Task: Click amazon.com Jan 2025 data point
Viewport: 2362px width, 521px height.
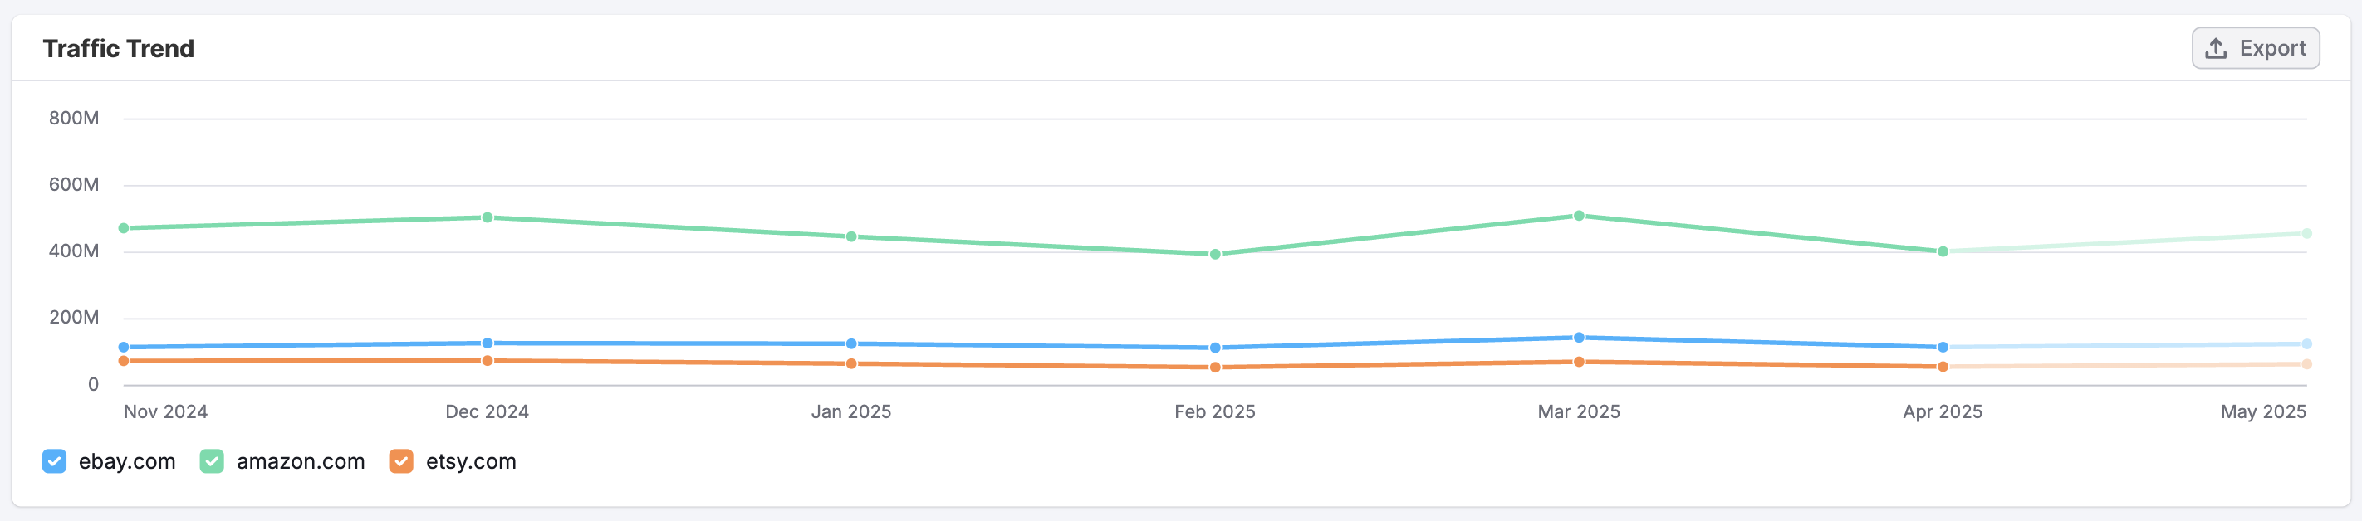Action: (x=851, y=237)
